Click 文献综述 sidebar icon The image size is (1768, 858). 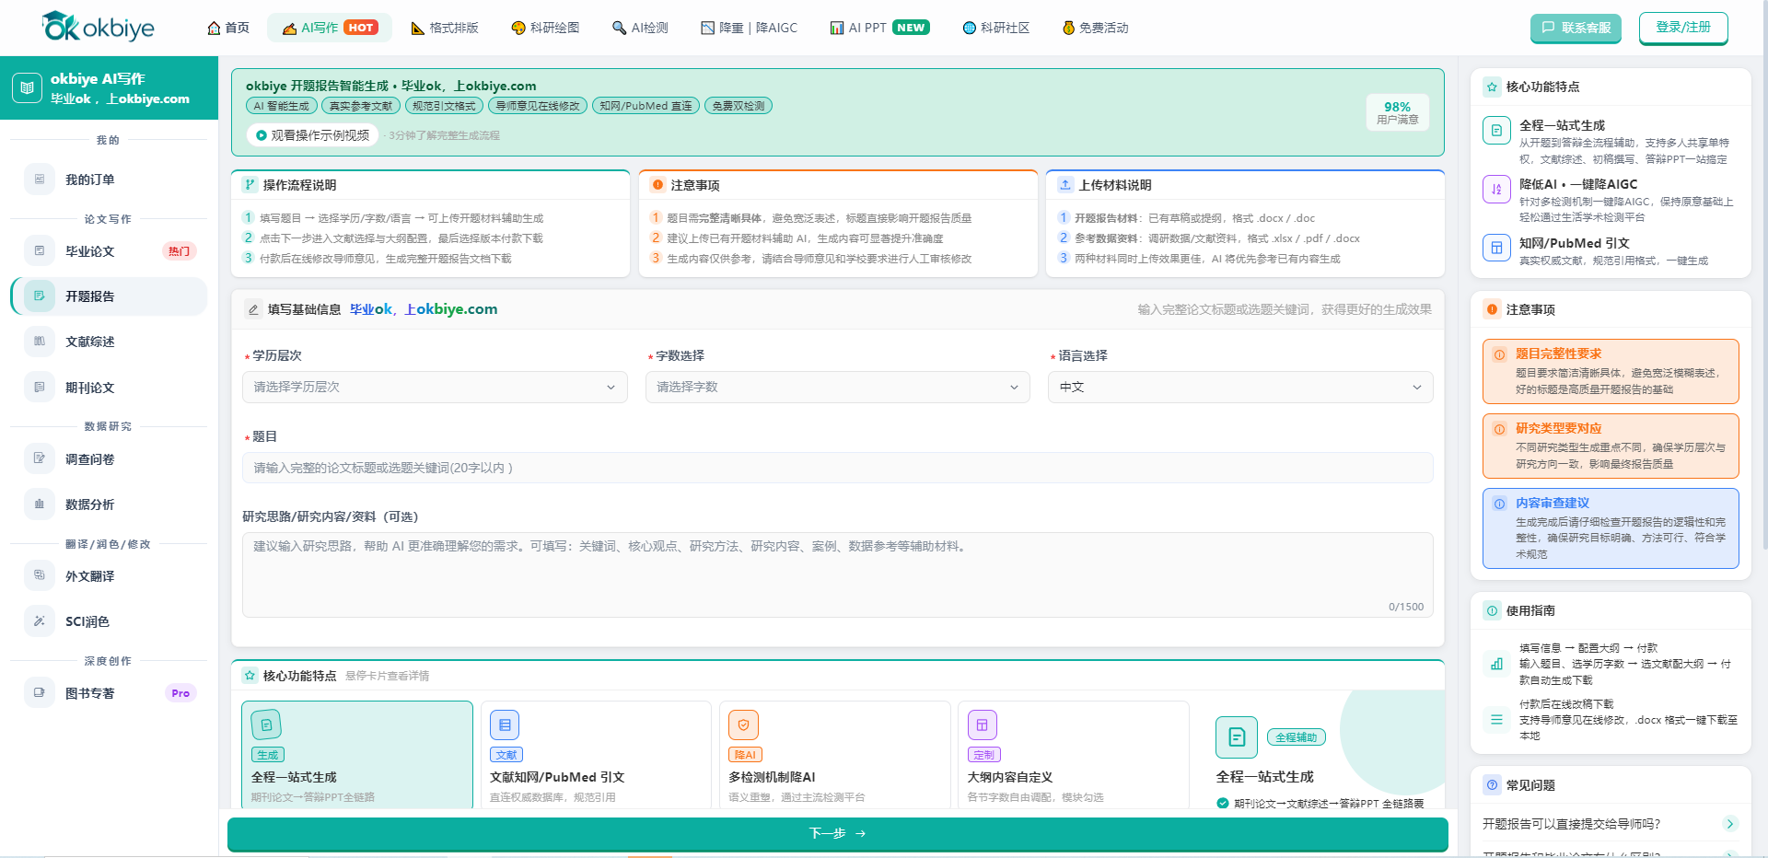(39, 342)
